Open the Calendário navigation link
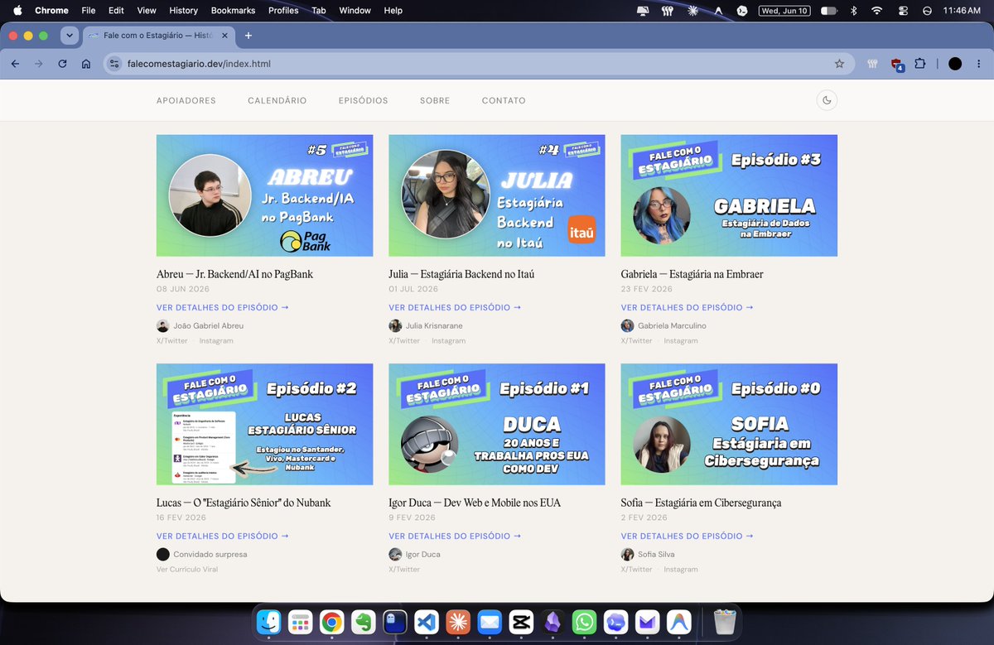Image resolution: width=994 pixels, height=645 pixels. 277,101
